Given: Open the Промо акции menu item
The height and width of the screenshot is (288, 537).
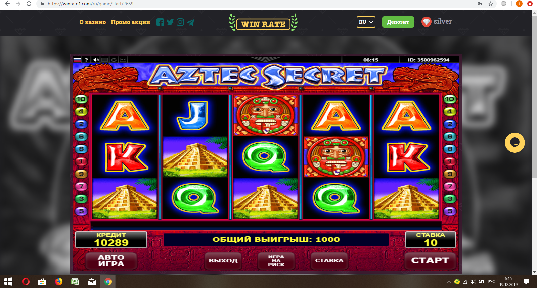Looking at the screenshot, I should [x=131, y=22].
